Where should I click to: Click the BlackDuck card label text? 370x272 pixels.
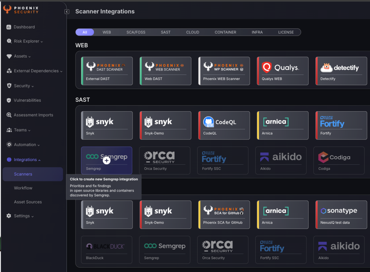click(x=95, y=258)
